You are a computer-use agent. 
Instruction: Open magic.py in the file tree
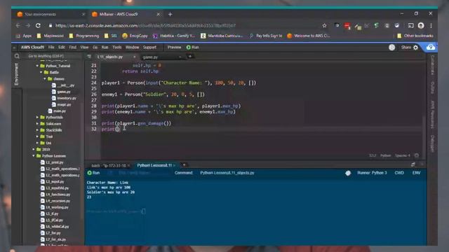[64, 104]
